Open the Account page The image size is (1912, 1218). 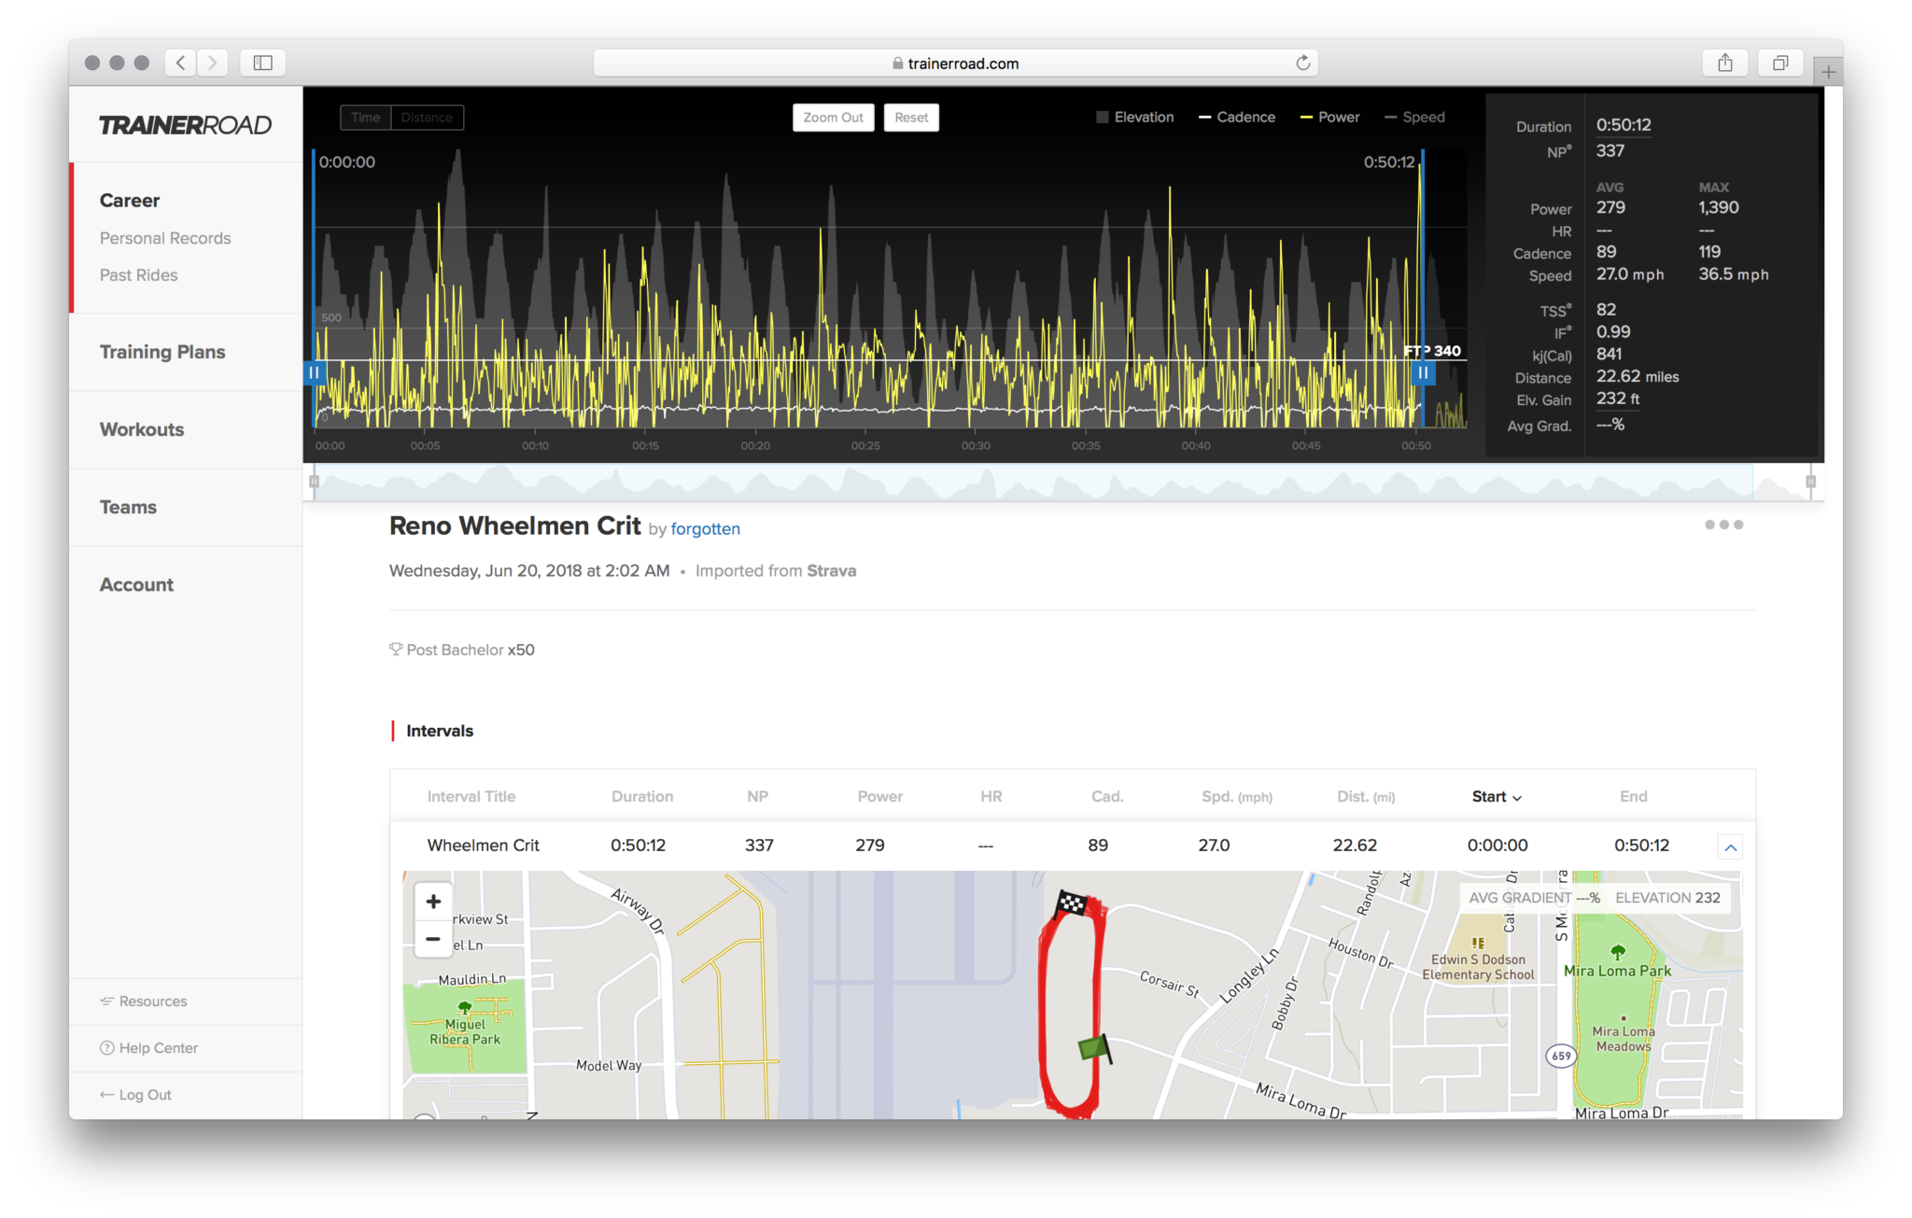136,584
